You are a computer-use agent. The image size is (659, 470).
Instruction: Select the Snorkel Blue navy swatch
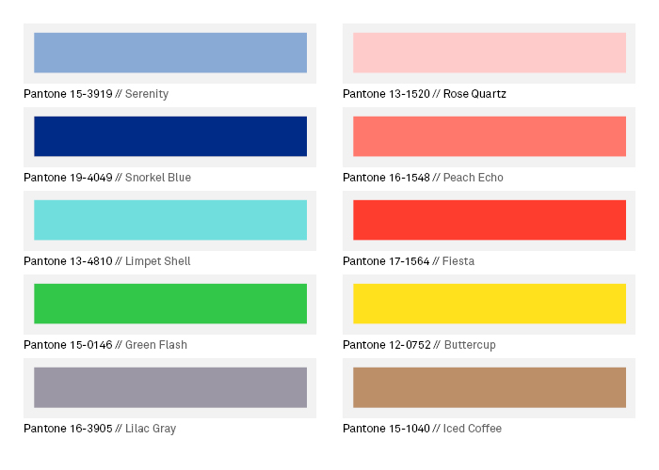(x=170, y=136)
